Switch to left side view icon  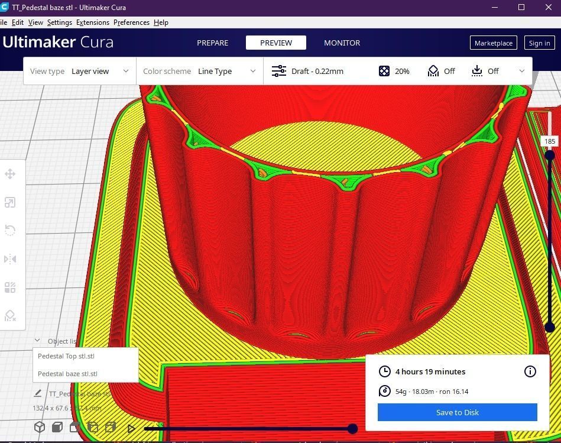(93, 427)
